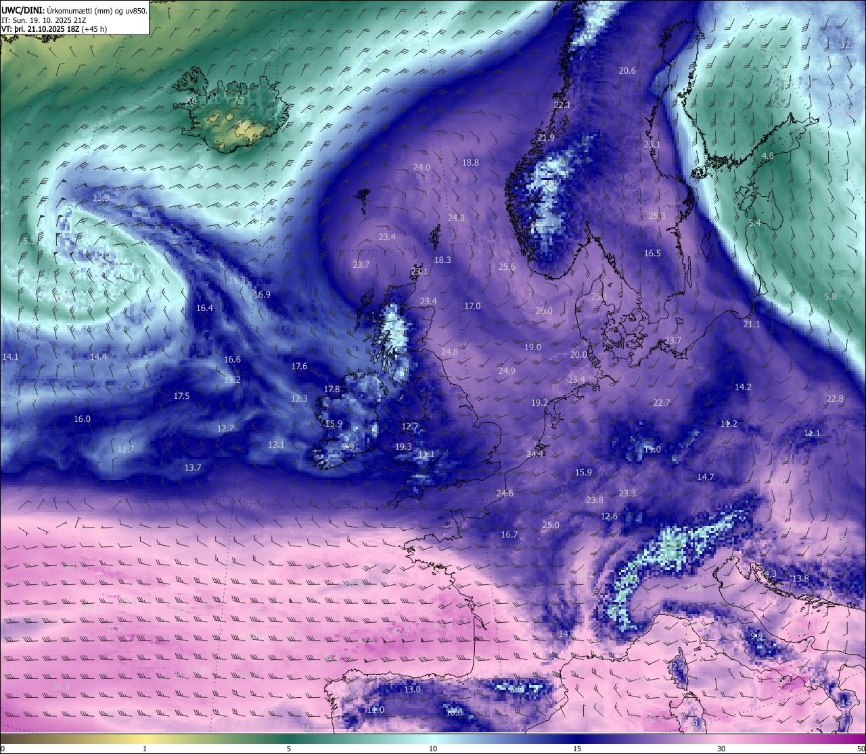Select the 26.0 value label
Image resolution: width=866 pixels, height=754 pixels.
[x=544, y=310]
